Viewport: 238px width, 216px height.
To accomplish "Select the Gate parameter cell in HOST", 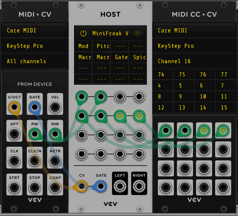I will point(120,57).
